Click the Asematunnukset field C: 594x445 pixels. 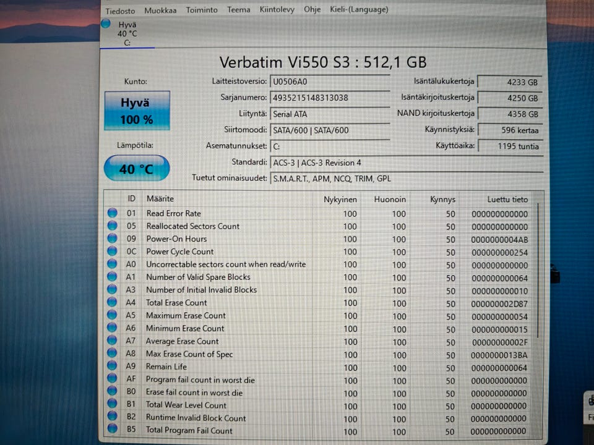click(330, 146)
